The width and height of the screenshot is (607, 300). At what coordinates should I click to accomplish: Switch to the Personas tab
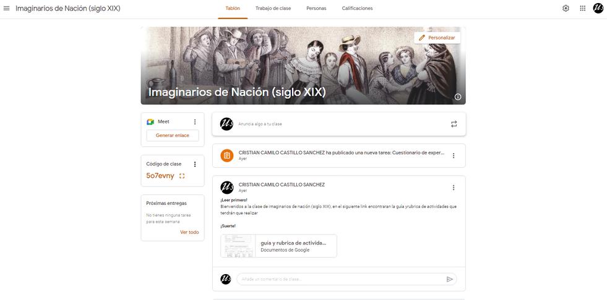316,8
